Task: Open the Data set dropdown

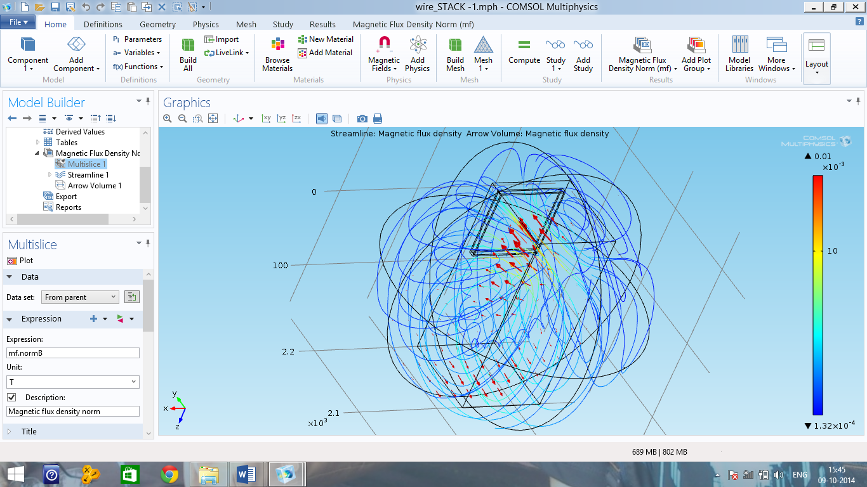Action: pyautogui.click(x=80, y=297)
